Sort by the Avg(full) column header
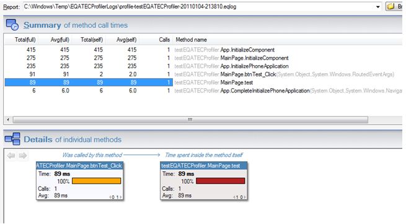Screen dimensions: 406x224 click(x=60, y=40)
